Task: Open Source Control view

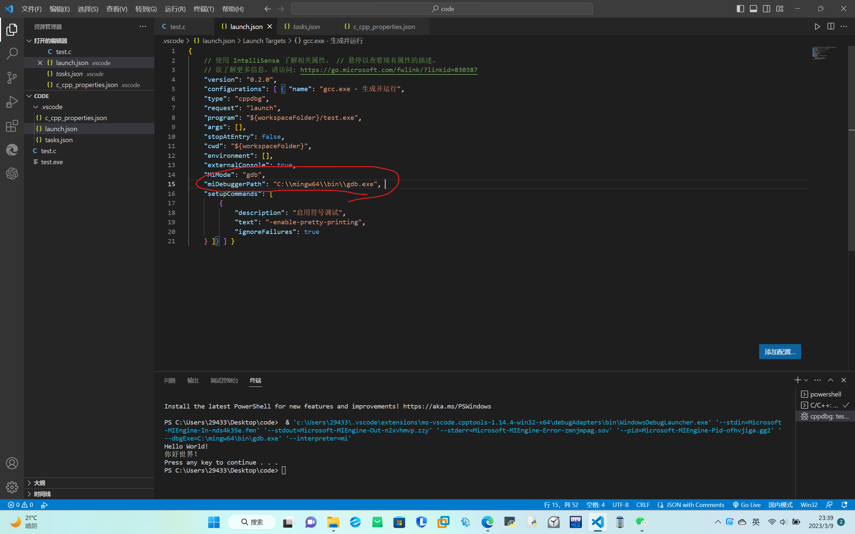Action: click(x=12, y=78)
